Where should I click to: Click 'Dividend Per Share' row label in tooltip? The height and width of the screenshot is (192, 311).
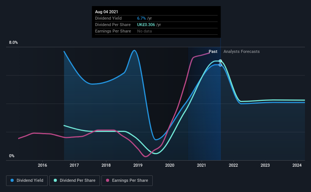coord(113,25)
